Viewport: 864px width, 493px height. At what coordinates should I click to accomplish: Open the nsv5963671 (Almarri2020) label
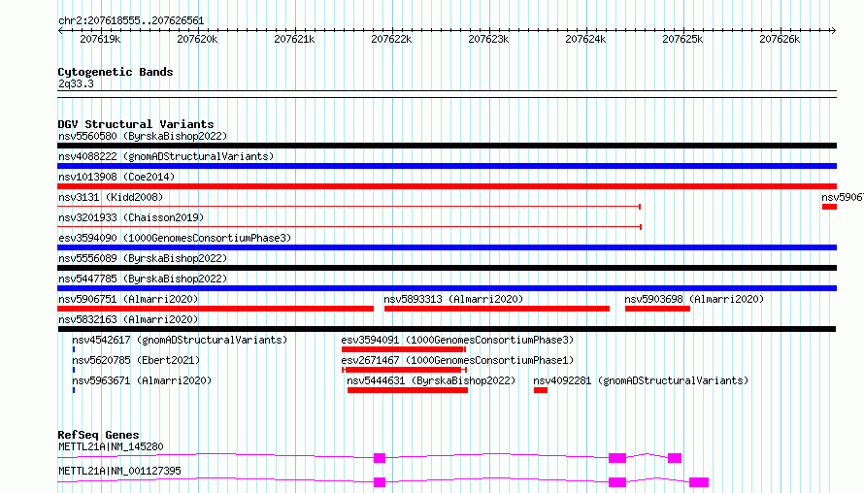pyautogui.click(x=142, y=380)
